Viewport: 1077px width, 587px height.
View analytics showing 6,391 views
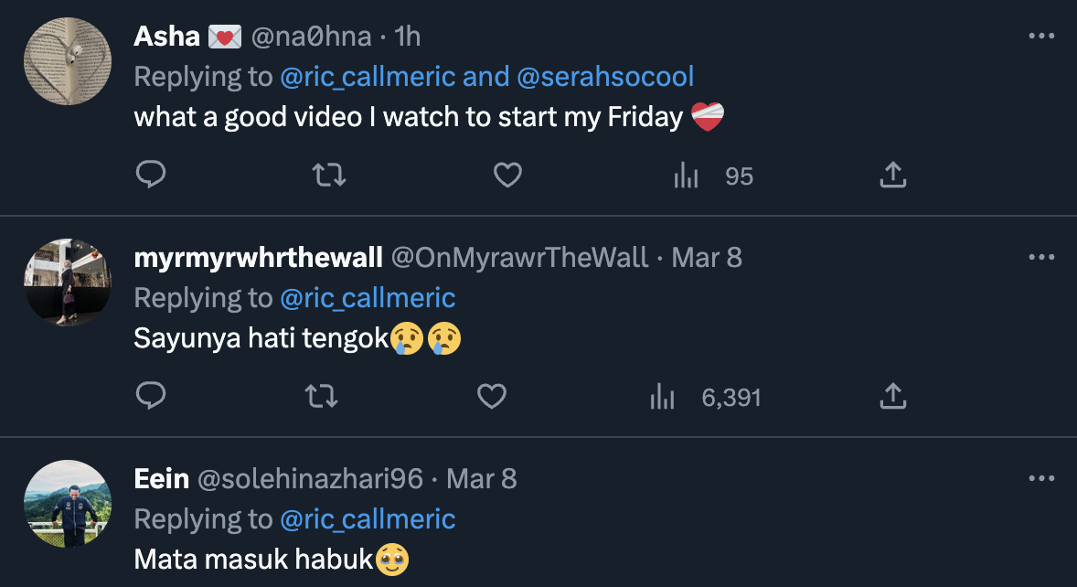705,397
